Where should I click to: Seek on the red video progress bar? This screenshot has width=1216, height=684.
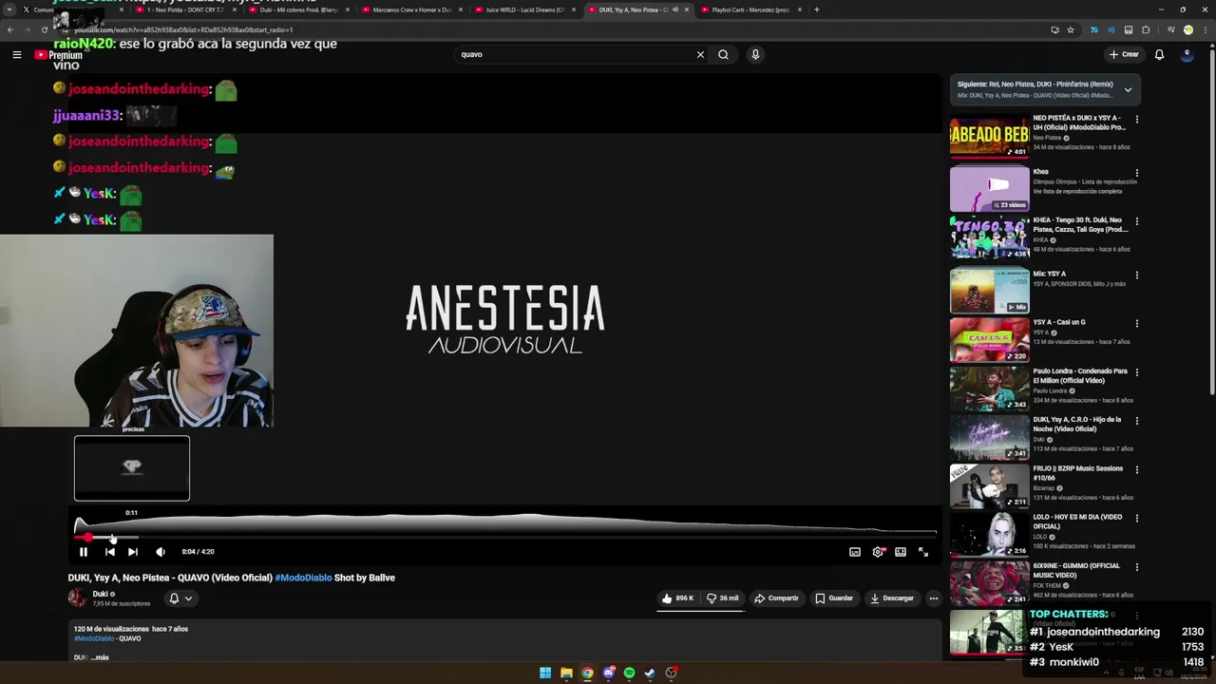click(x=505, y=537)
